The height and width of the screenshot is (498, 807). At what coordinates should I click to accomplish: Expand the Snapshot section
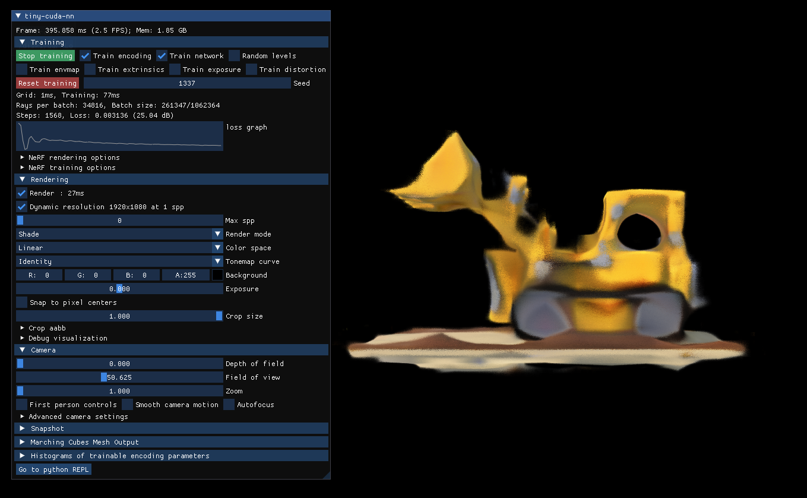click(171, 428)
